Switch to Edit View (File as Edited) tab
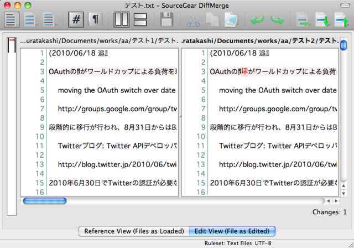 [x=232, y=231]
